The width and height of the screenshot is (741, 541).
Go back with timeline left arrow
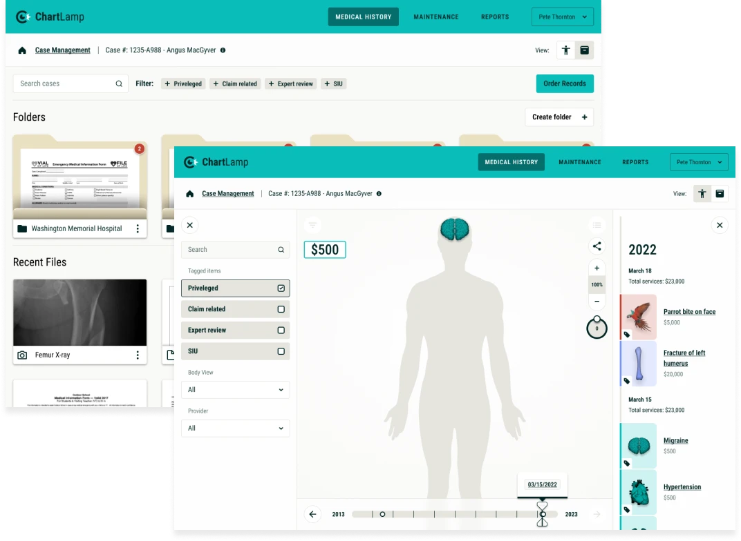pos(312,514)
